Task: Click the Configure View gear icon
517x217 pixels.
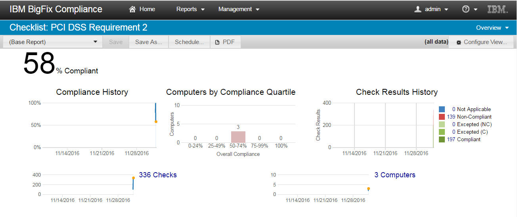Action: click(459, 42)
